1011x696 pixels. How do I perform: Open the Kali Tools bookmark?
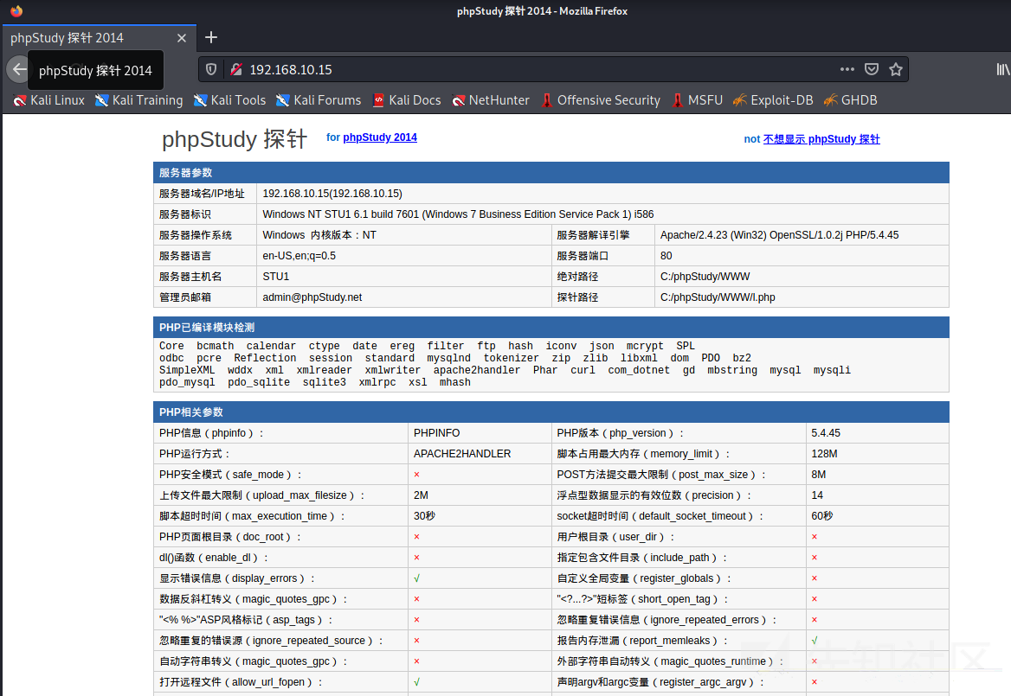tap(229, 100)
